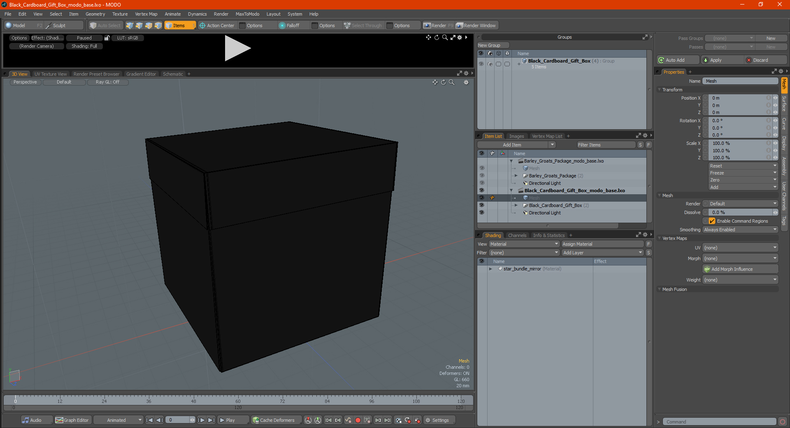The width and height of the screenshot is (790, 428).
Task: Toggle visibility of Barley_Groats_Package item
Action: [x=481, y=176]
